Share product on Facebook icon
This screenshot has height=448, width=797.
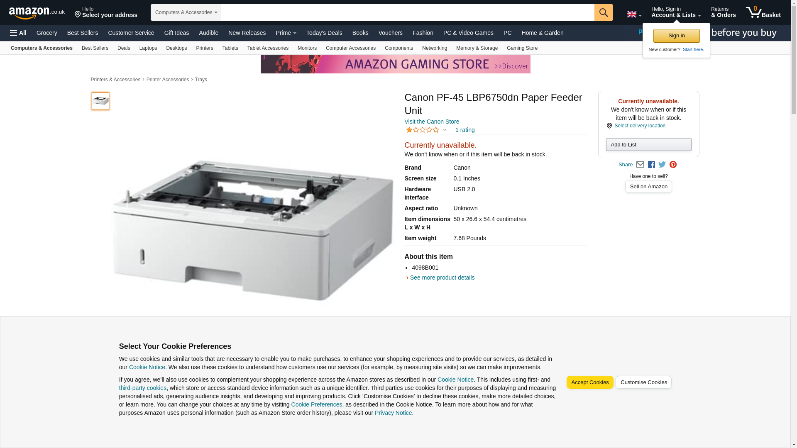[651, 165]
